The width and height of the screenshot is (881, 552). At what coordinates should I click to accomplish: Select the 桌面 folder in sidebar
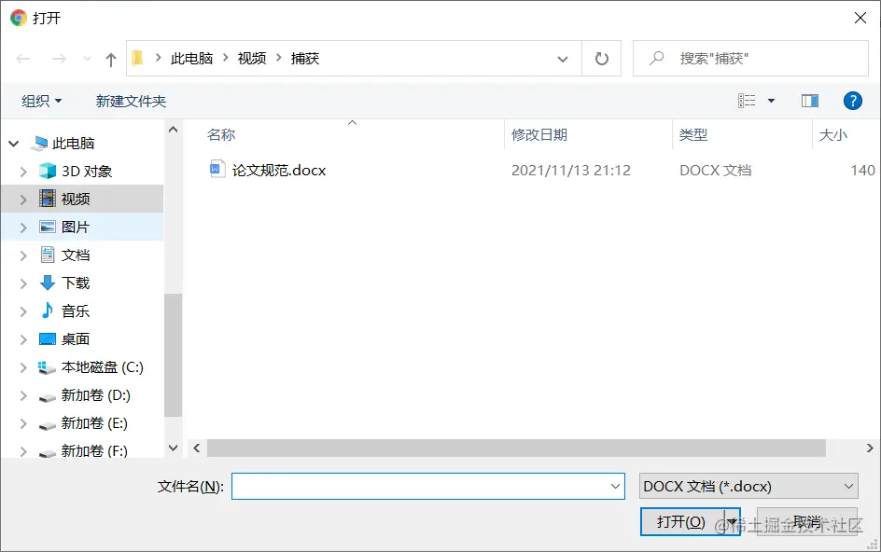[x=76, y=339]
